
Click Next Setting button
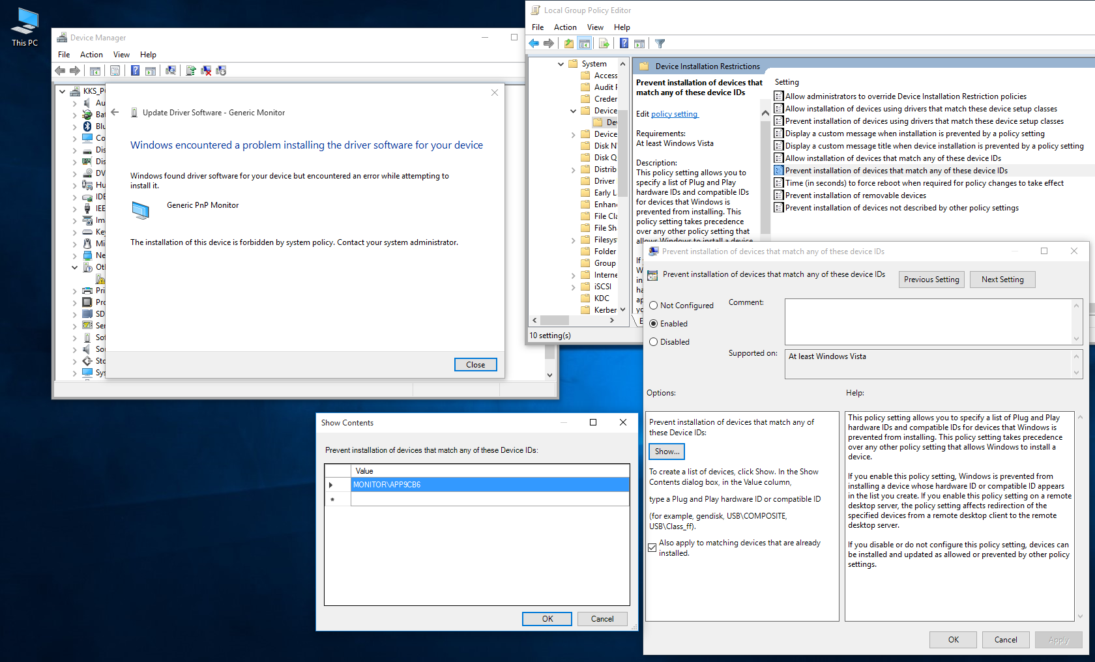[x=1002, y=280]
